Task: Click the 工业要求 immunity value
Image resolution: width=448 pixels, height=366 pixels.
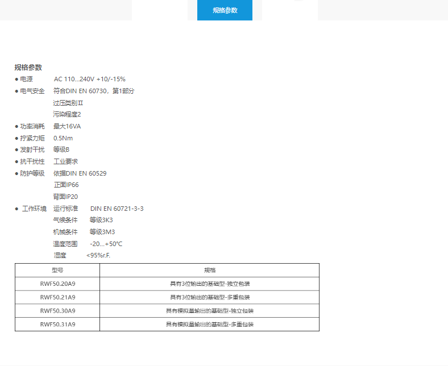Action: pos(65,161)
